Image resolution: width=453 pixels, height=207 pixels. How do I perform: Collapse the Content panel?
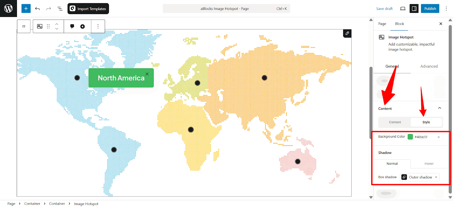point(440,108)
